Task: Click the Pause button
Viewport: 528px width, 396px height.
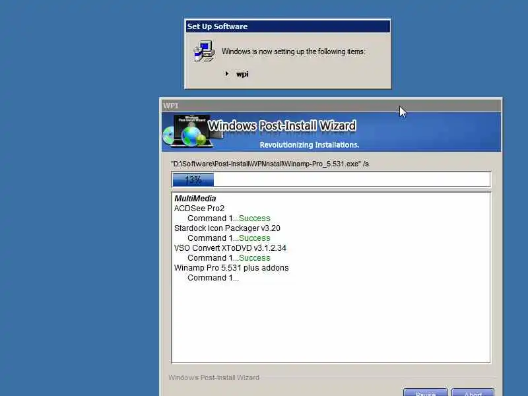Action: pos(426,392)
